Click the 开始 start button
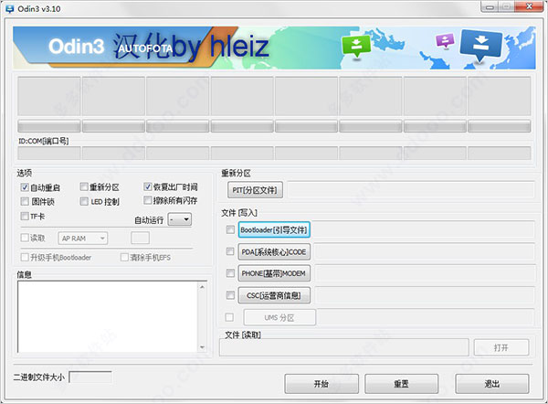This screenshot has height=404, width=548. [321, 384]
